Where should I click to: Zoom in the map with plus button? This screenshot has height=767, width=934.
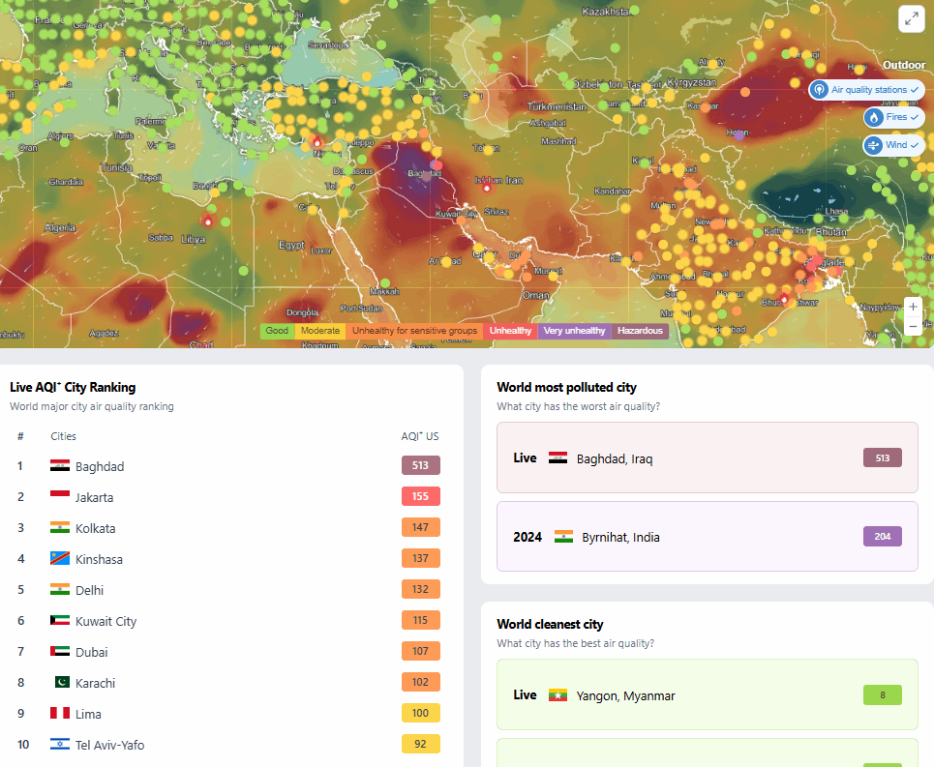tap(913, 307)
